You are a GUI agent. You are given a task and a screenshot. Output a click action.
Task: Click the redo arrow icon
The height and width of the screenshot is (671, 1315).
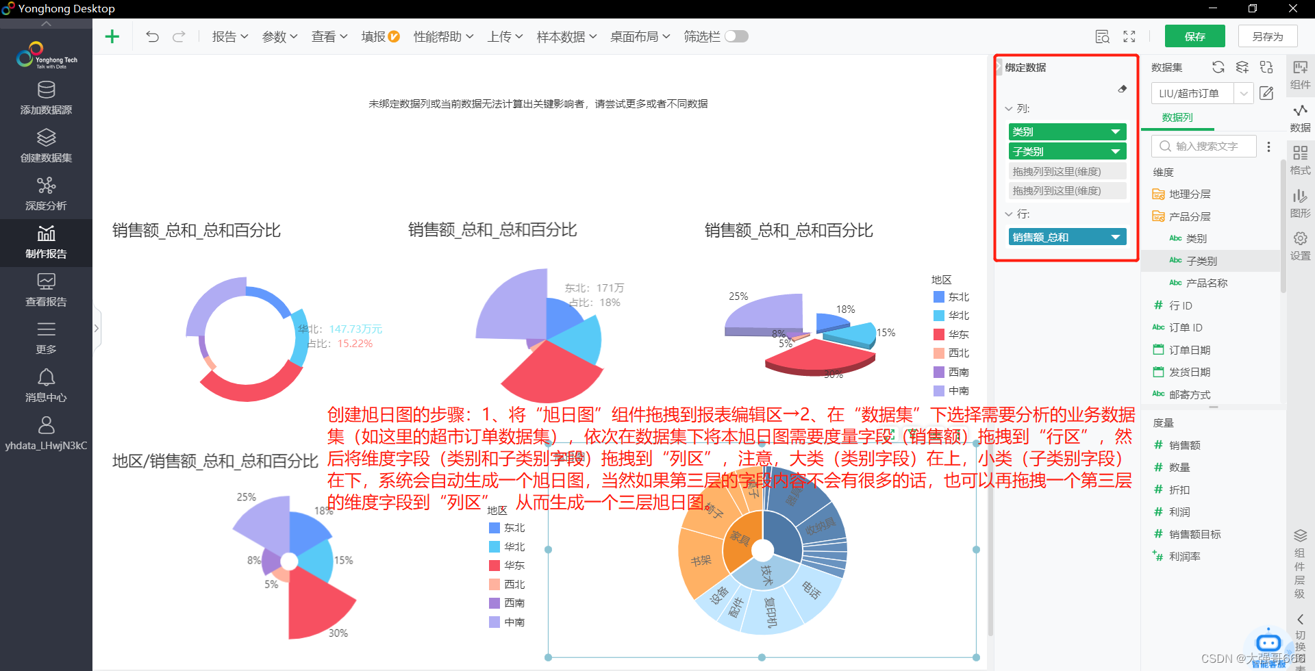point(179,37)
